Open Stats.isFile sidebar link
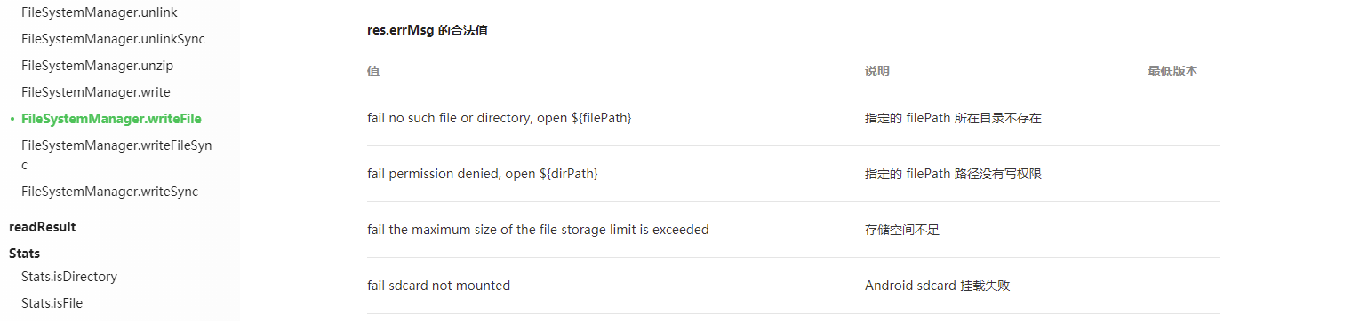 click(52, 303)
